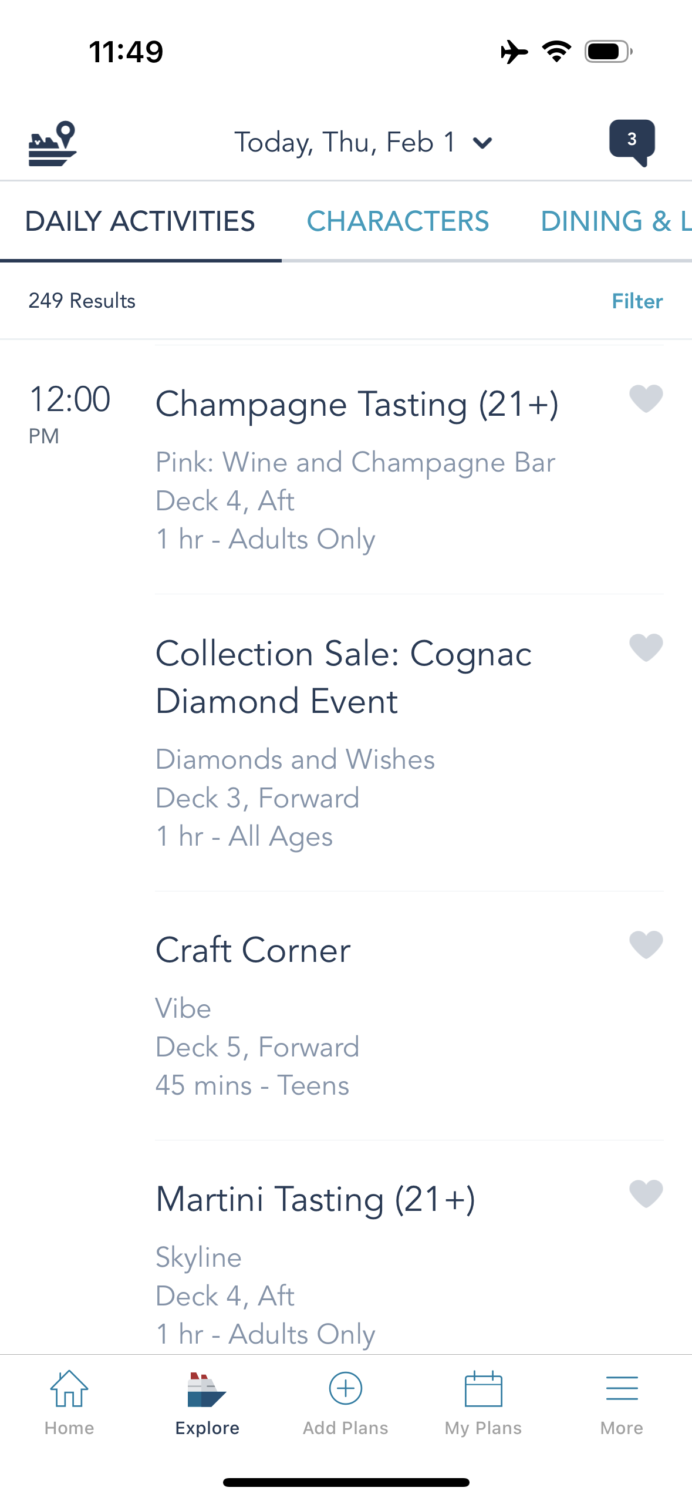
Task: Toggle heart on Martini Tasting (21+)
Action: tap(646, 1193)
